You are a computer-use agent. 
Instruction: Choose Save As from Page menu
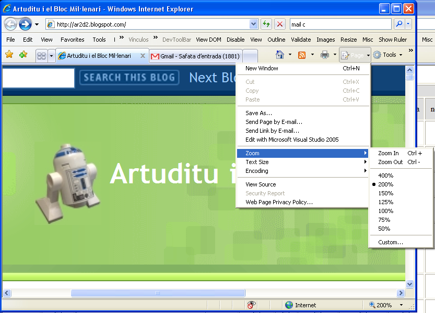click(304, 113)
